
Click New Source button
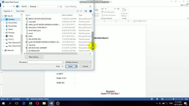[34, 57]
